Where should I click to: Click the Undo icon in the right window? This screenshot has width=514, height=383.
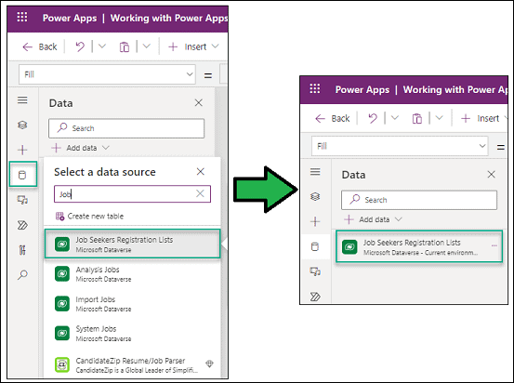[x=373, y=118]
